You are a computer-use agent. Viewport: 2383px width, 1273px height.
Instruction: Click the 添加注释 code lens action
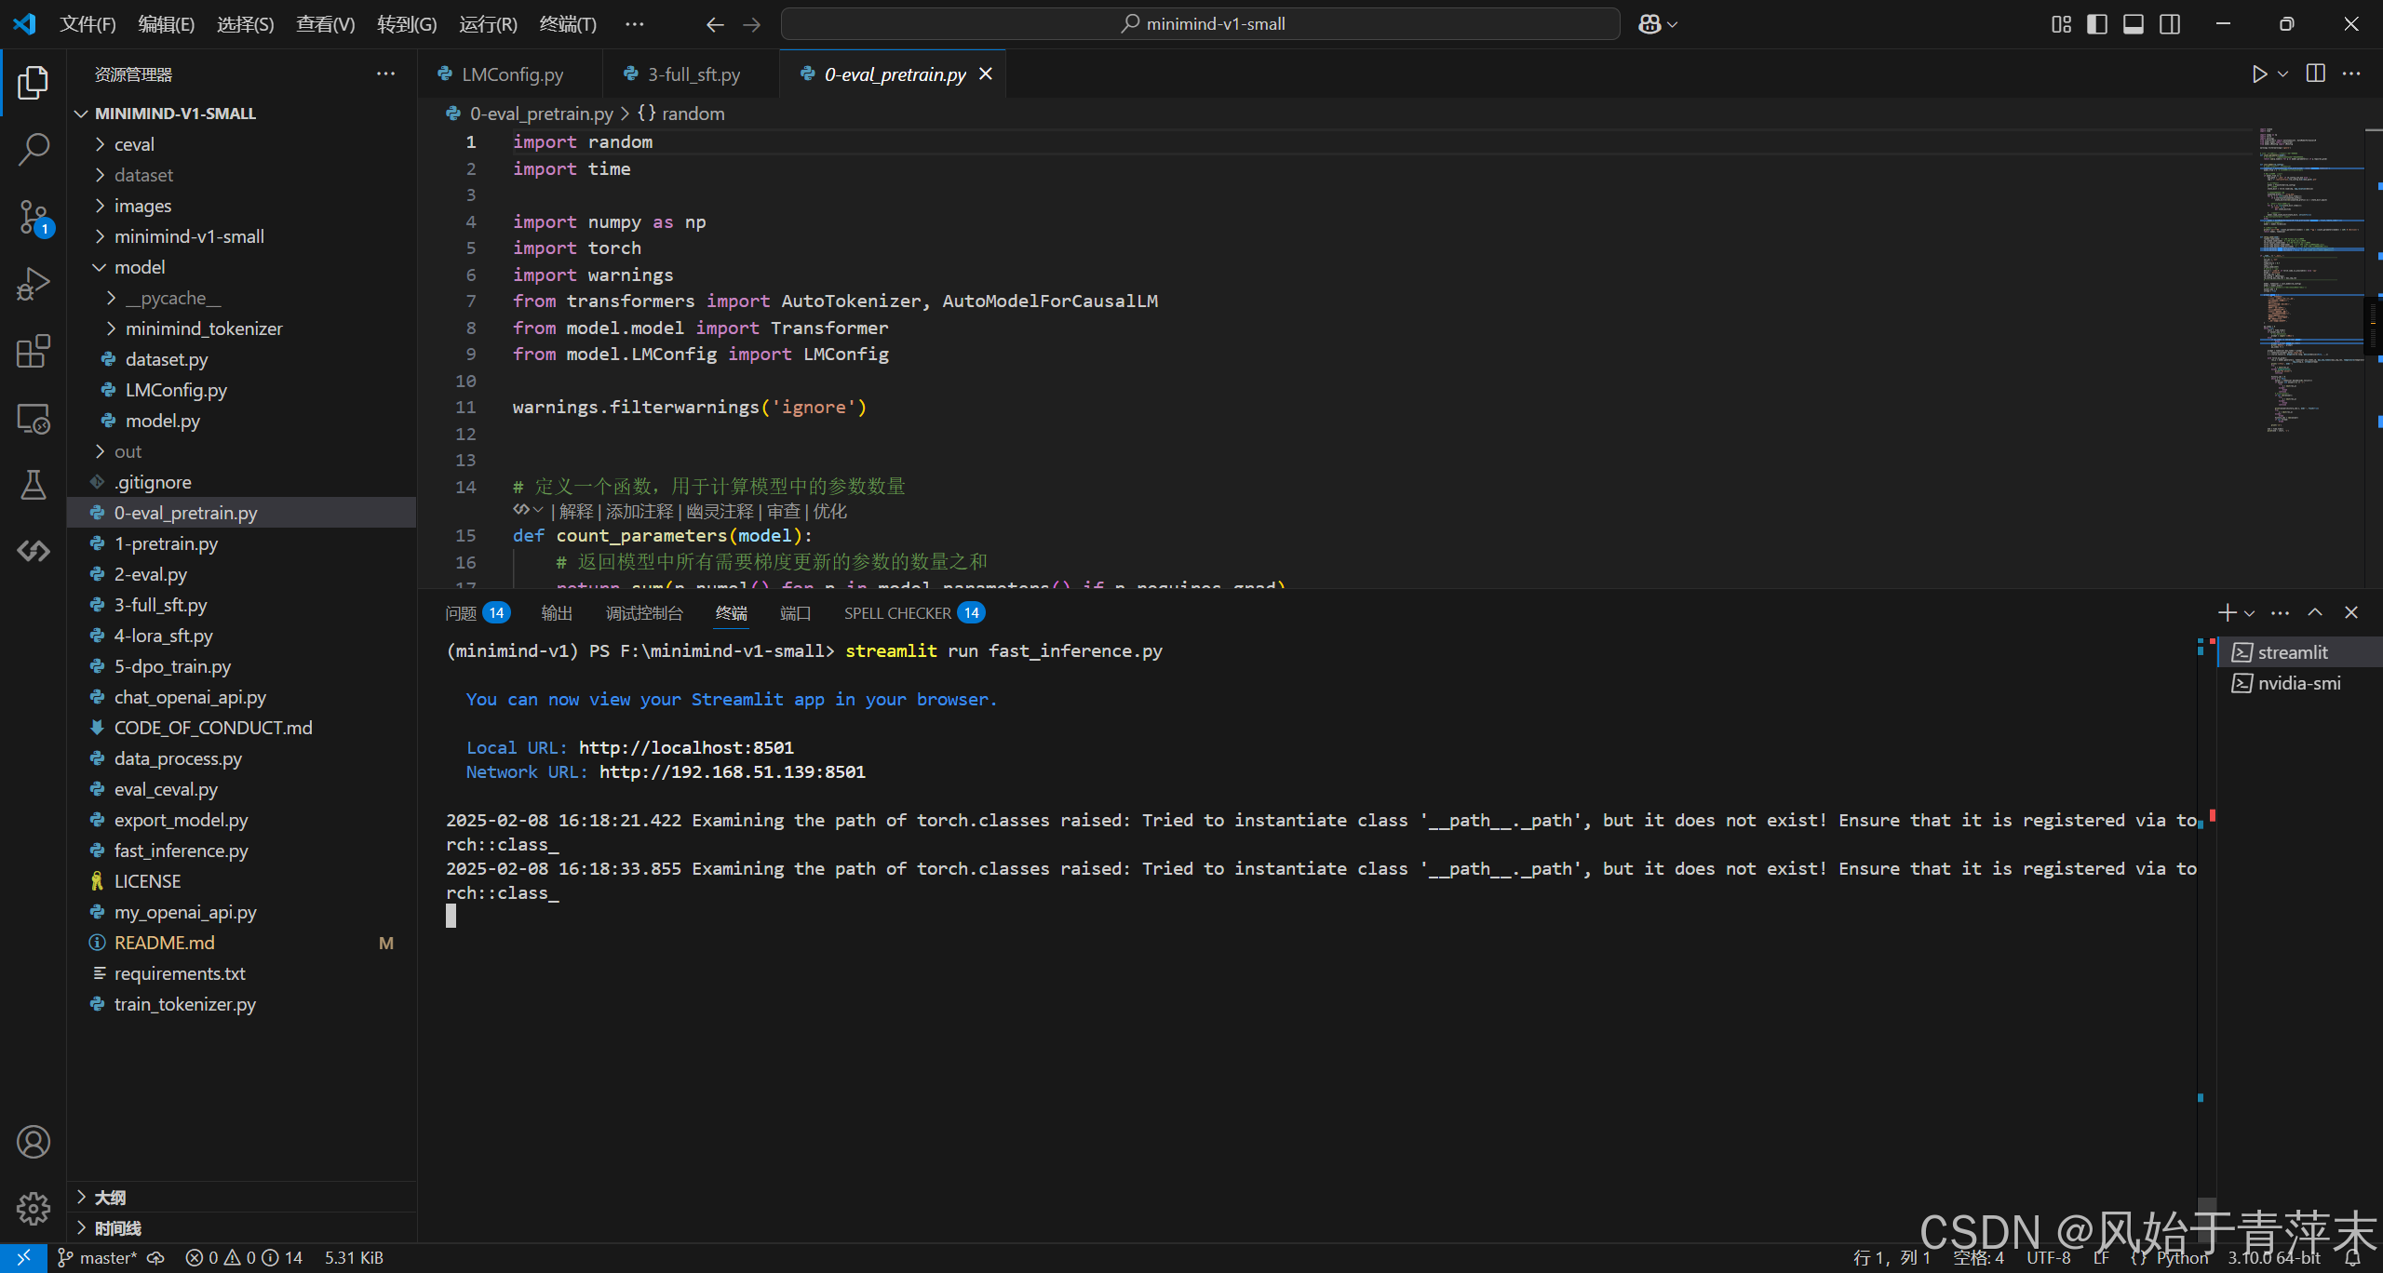(x=640, y=512)
